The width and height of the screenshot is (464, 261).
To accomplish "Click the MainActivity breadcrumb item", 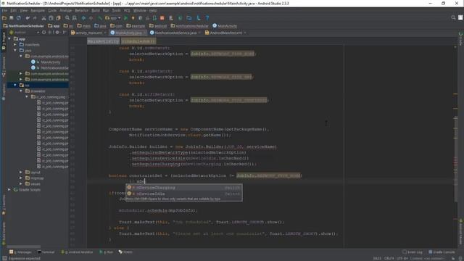I will [x=225, y=26].
